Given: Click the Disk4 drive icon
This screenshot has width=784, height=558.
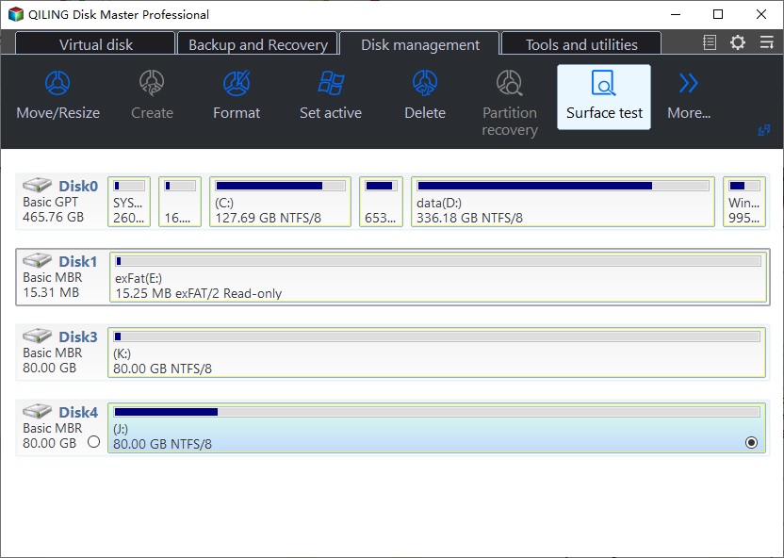Looking at the screenshot, I should 37,411.
